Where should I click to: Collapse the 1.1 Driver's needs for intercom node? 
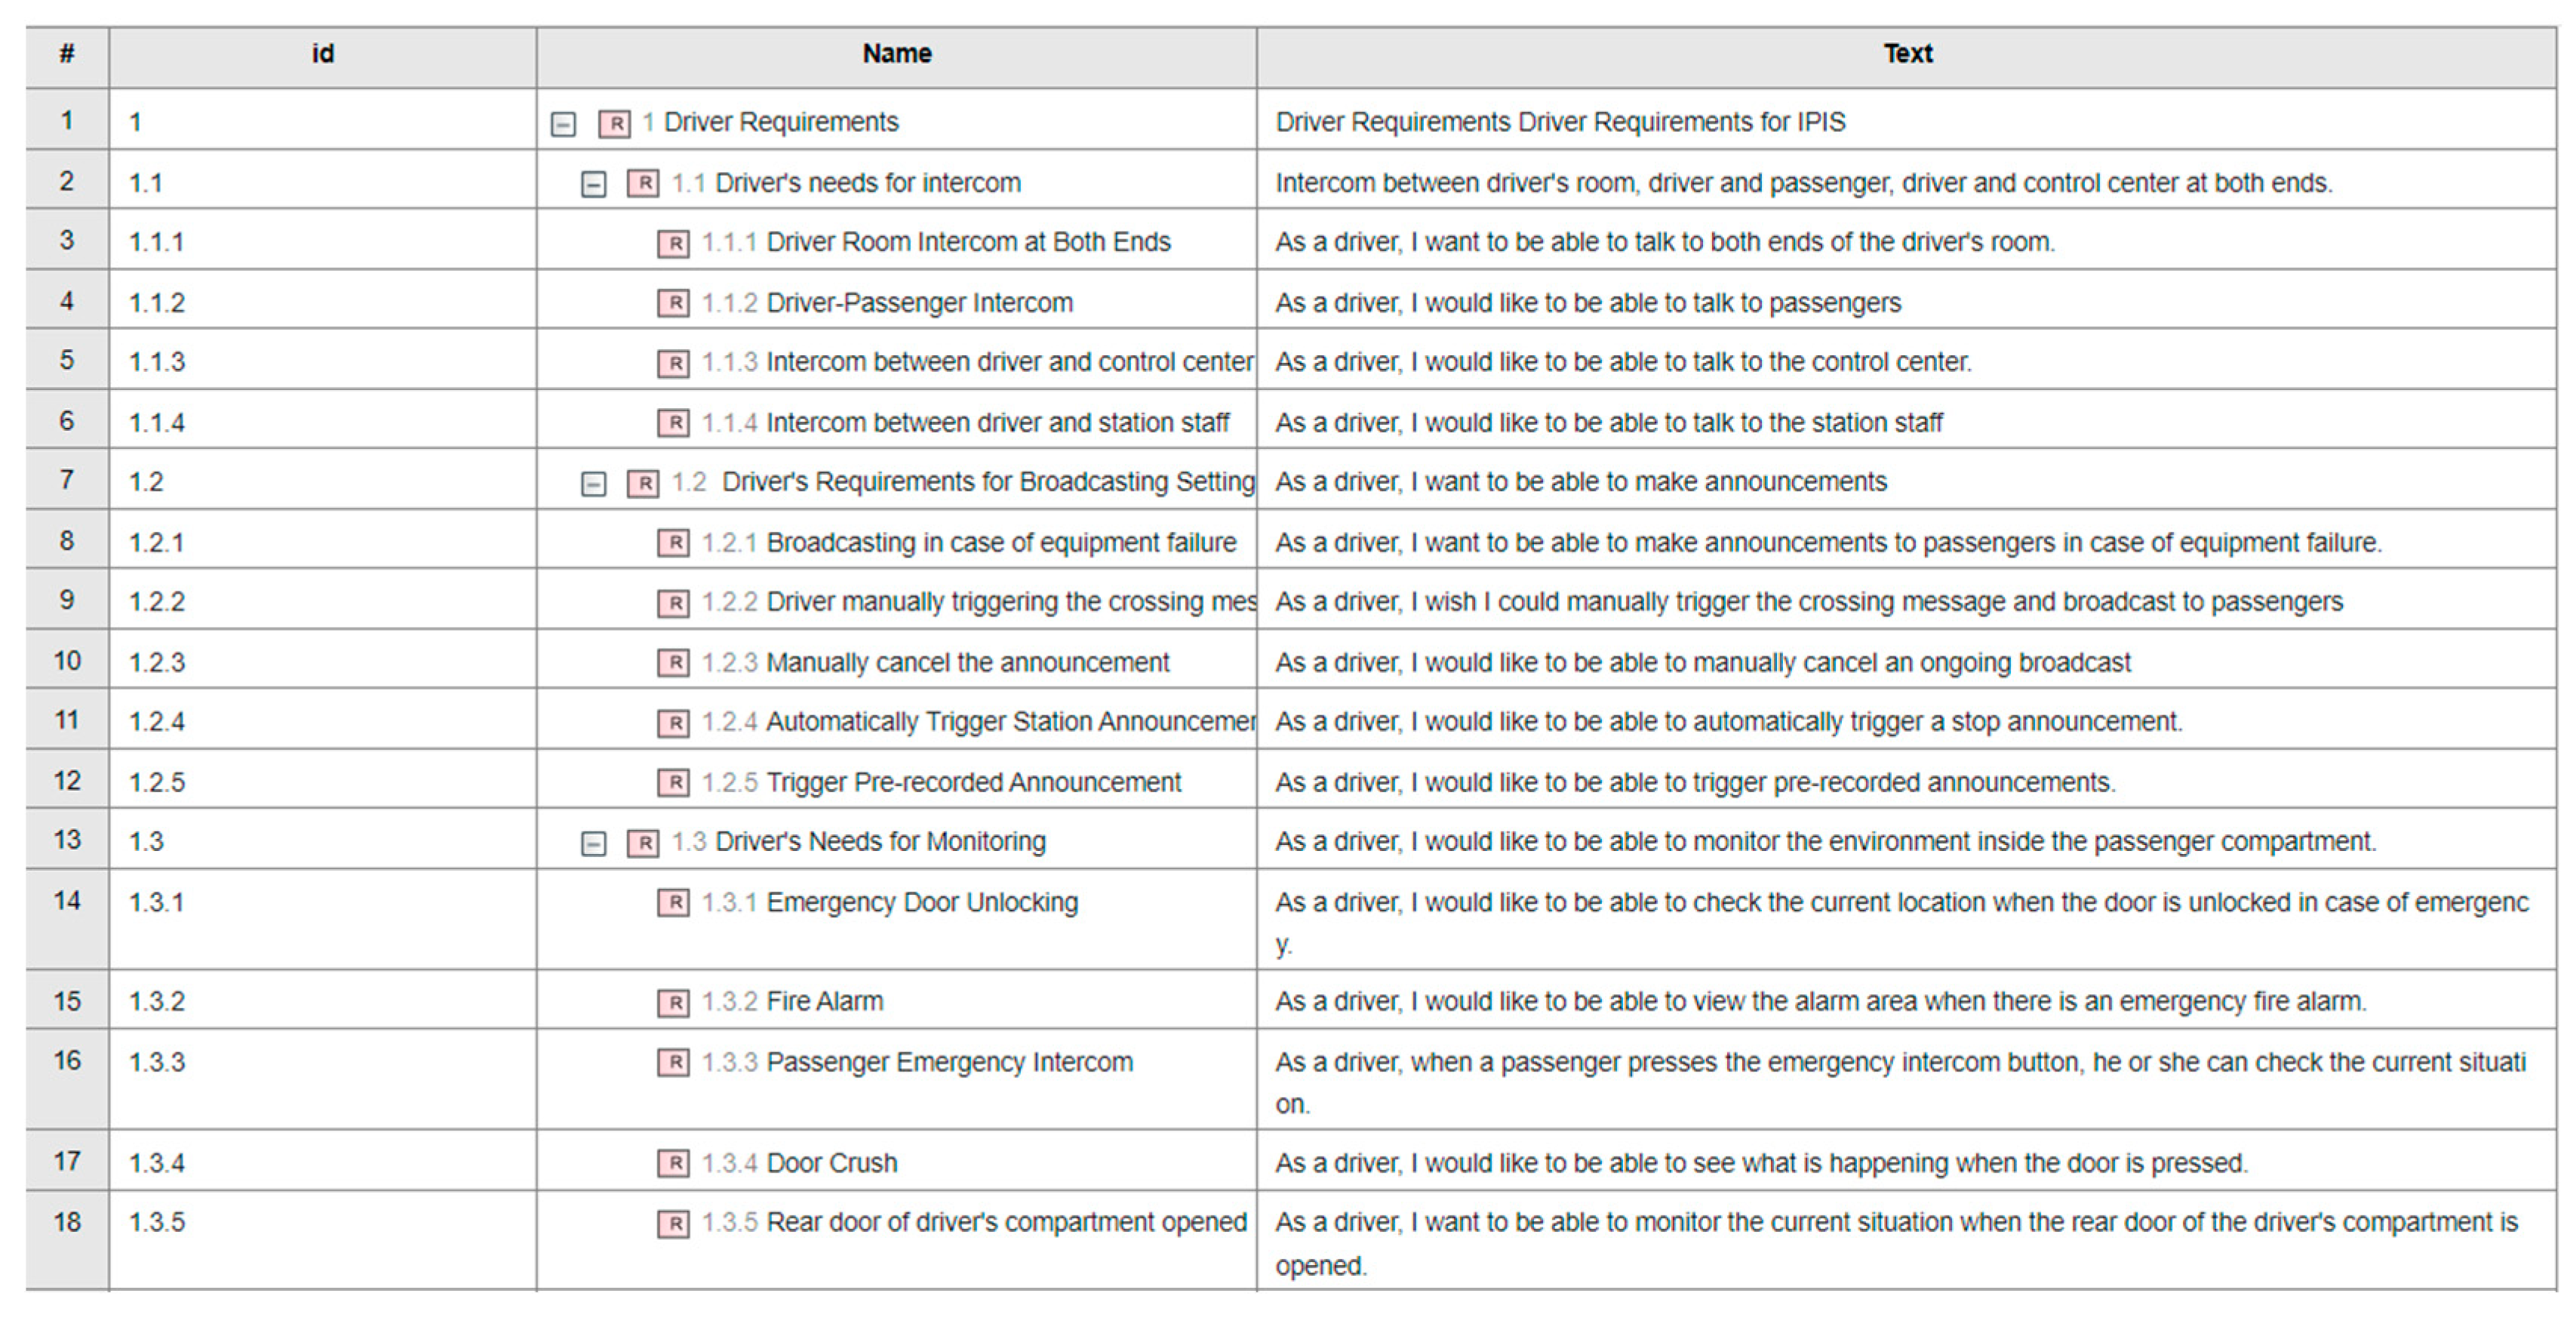click(594, 184)
